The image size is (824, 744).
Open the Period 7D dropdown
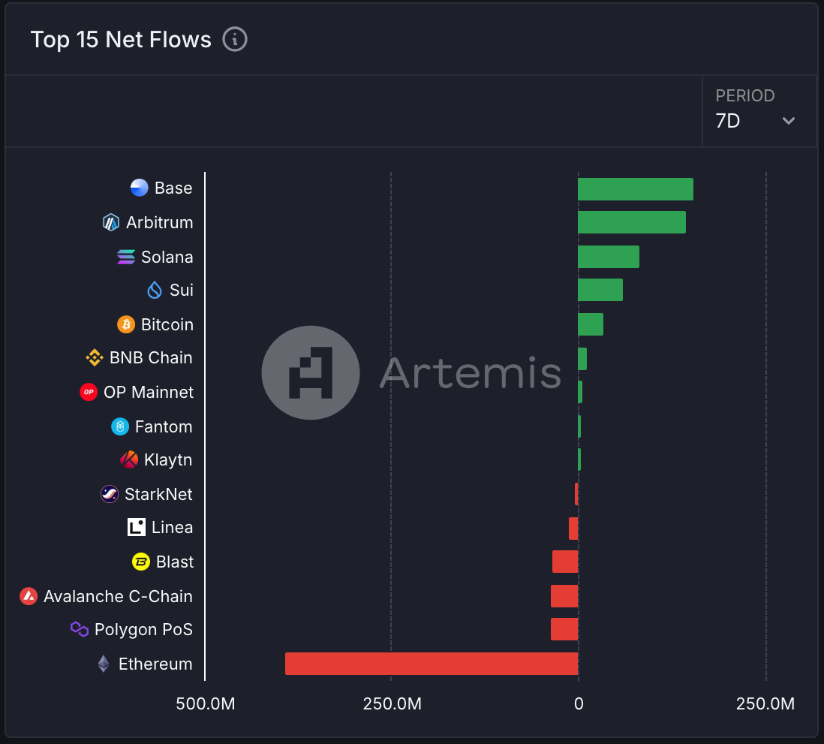click(759, 111)
